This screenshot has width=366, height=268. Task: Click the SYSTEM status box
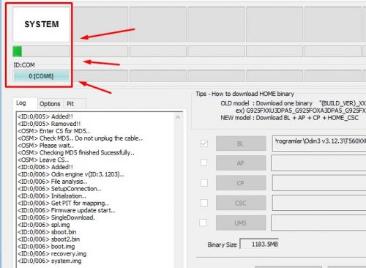[x=42, y=24]
